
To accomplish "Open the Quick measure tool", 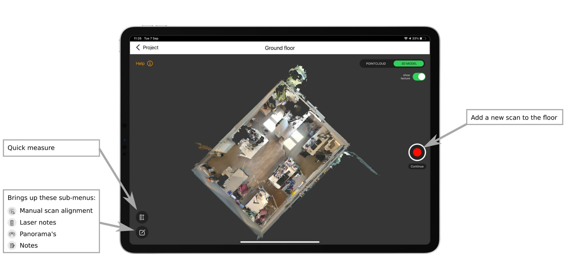I will (142, 217).
